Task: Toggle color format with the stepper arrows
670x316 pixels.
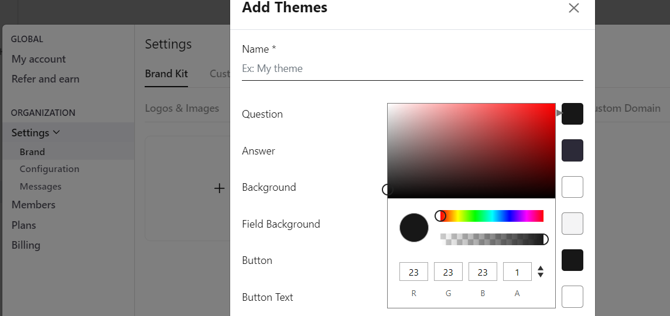Action: [541, 272]
